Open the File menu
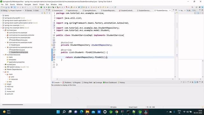Screen dimensions: 204x115 [x=2, y=4]
